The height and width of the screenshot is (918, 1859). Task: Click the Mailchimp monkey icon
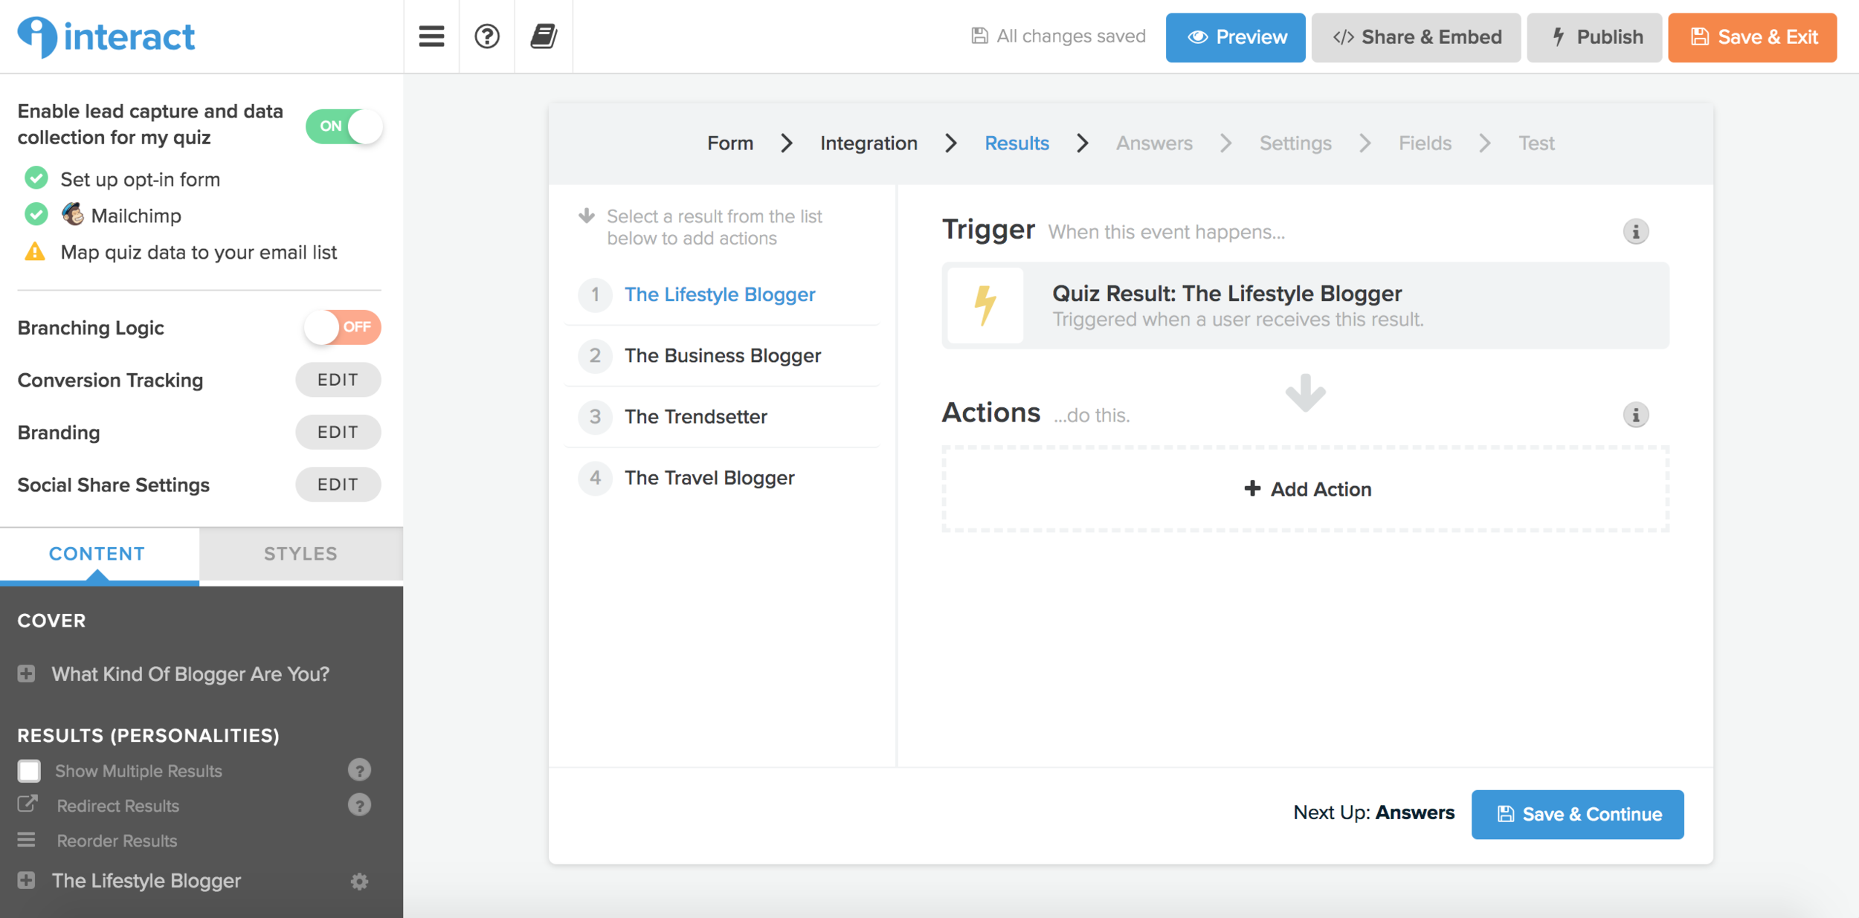click(x=73, y=215)
